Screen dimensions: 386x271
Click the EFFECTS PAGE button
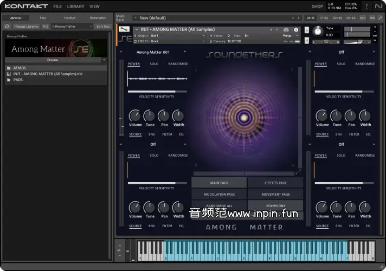point(275,183)
